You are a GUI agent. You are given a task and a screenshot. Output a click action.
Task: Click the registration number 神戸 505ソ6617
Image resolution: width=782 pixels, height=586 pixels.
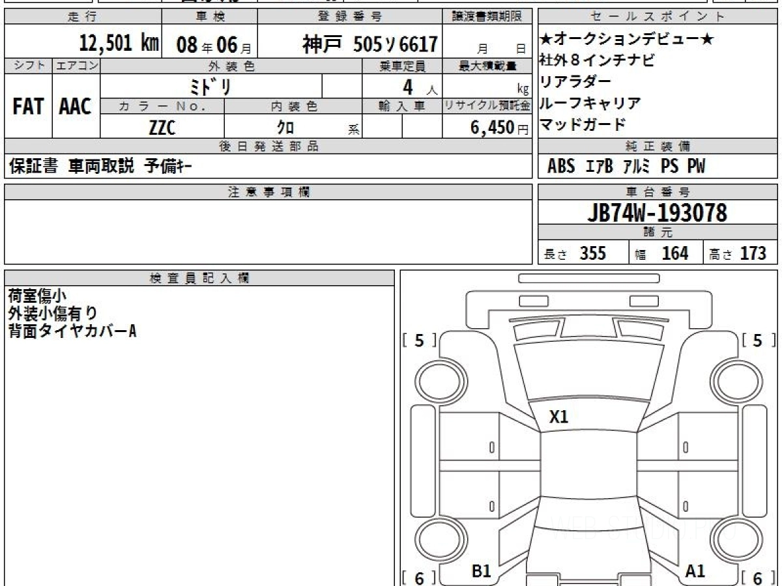click(x=369, y=44)
